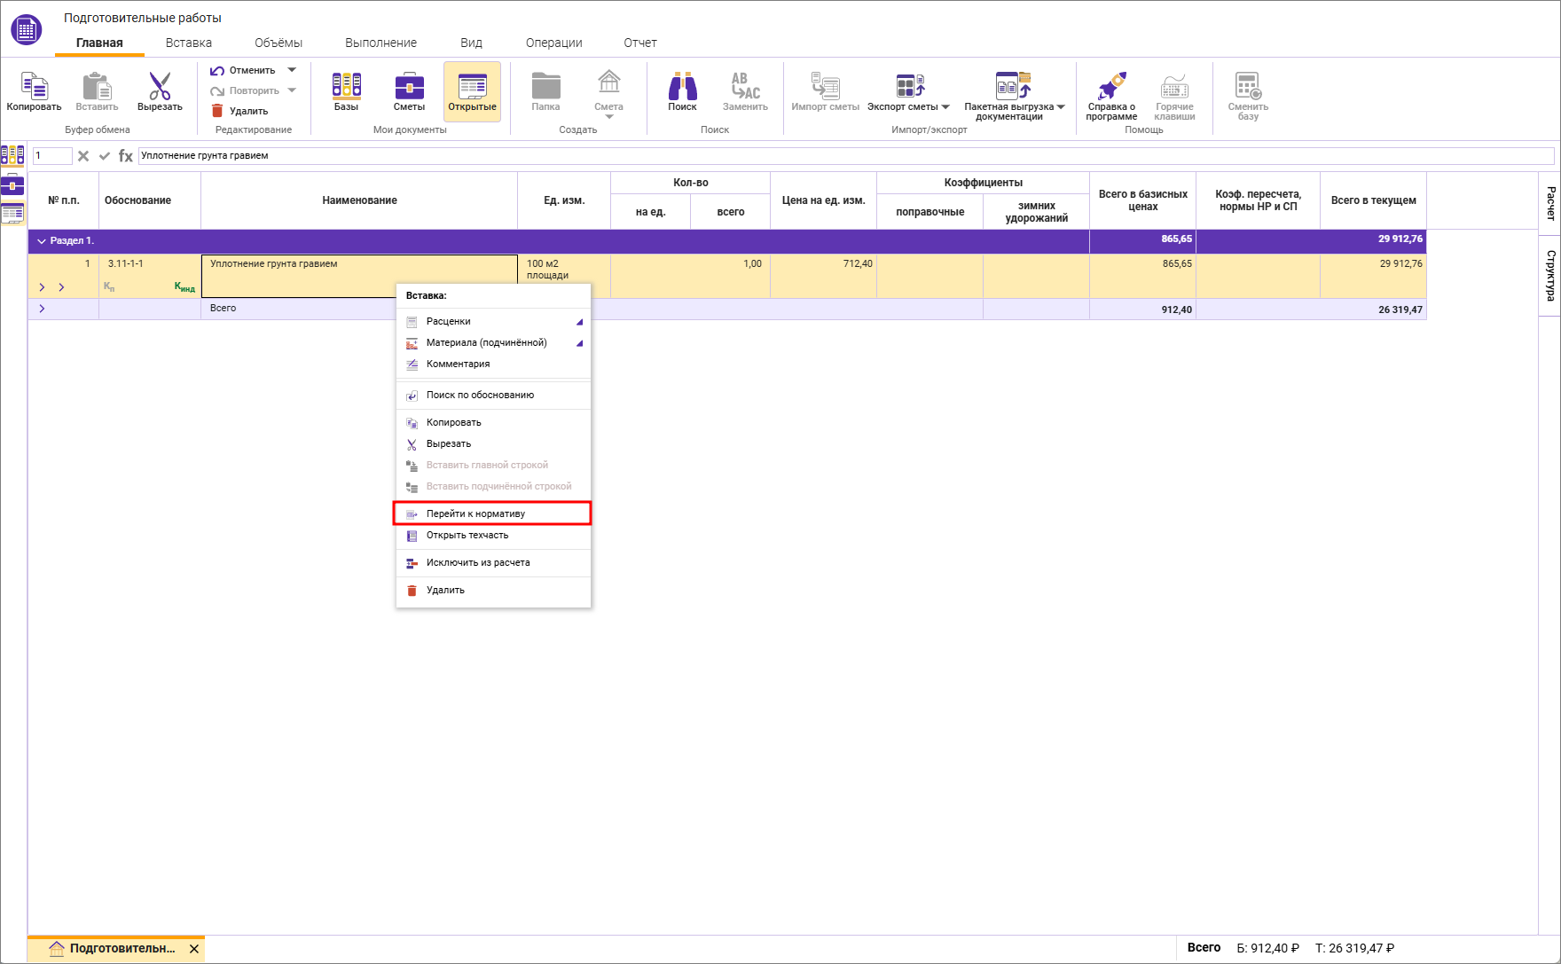This screenshot has height=964, width=1561.
Task: Click the formula bar text field
Action: coord(843,156)
